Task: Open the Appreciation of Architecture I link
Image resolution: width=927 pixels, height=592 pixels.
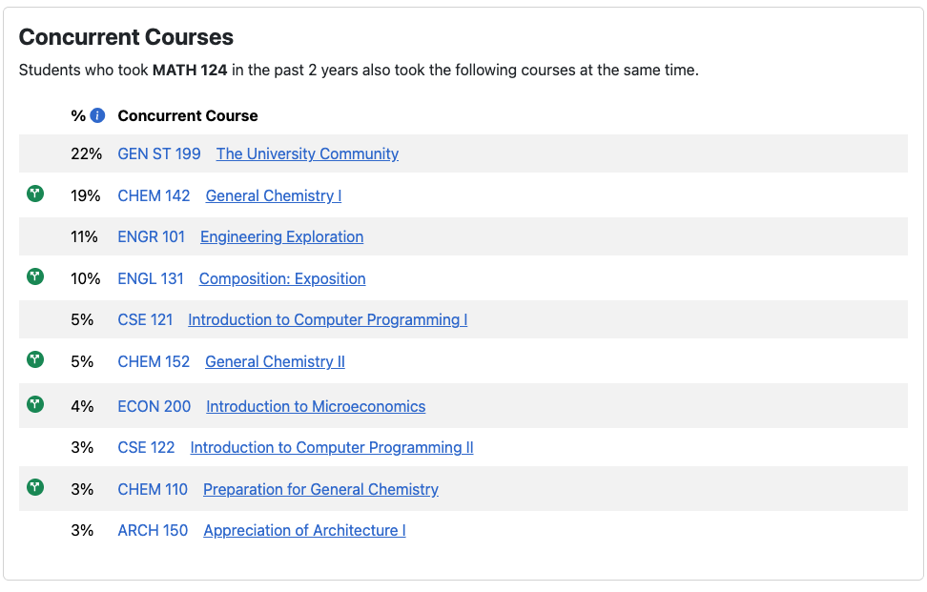Action: coord(303,530)
